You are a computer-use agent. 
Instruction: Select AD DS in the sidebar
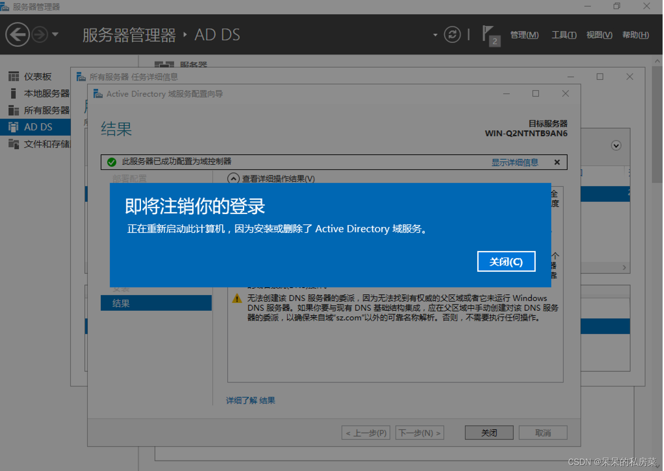coord(35,127)
